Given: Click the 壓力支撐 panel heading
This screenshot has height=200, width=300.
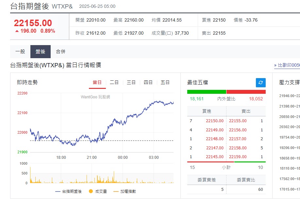Looking at the screenshot, I should click(290, 82).
